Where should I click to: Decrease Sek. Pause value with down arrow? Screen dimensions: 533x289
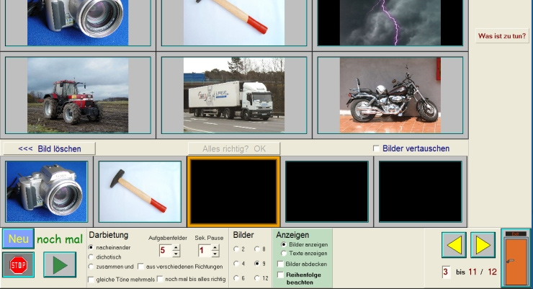point(215,254)
